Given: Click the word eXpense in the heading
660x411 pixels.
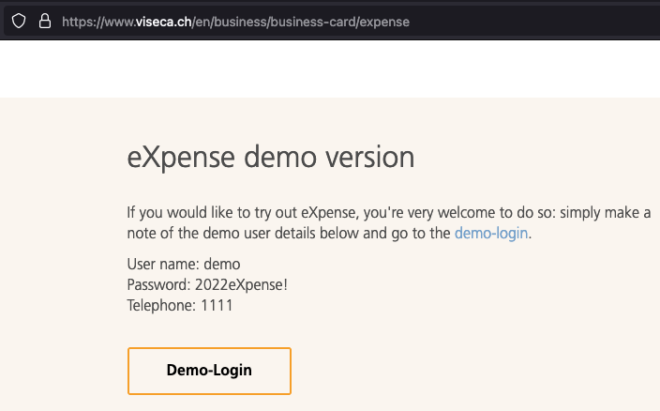Looking at the screenshot, I should 181,158.
